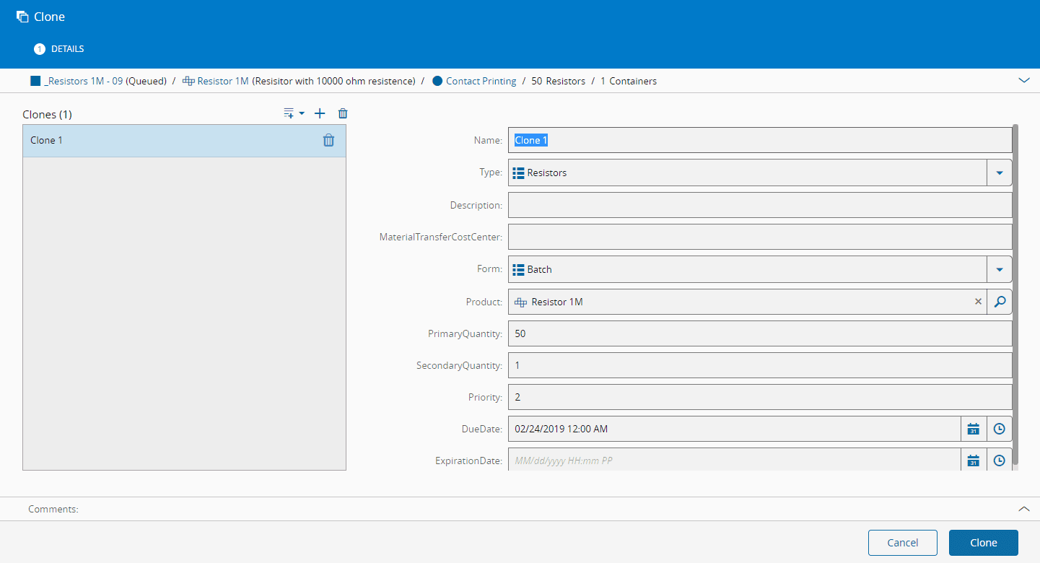
Task: Collapse the breadcrumb header chevron
Action: click(x=1023, y=81)
